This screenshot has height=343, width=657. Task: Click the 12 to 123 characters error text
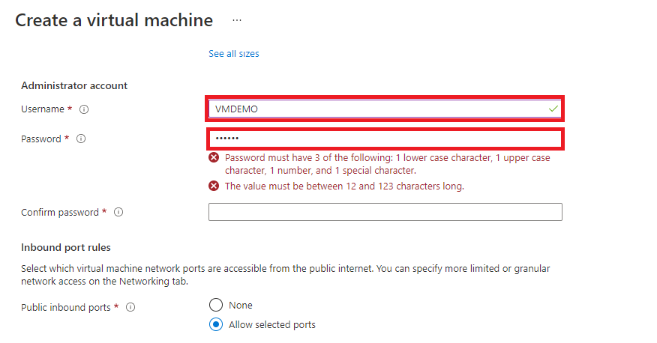(x=344, y=186)
